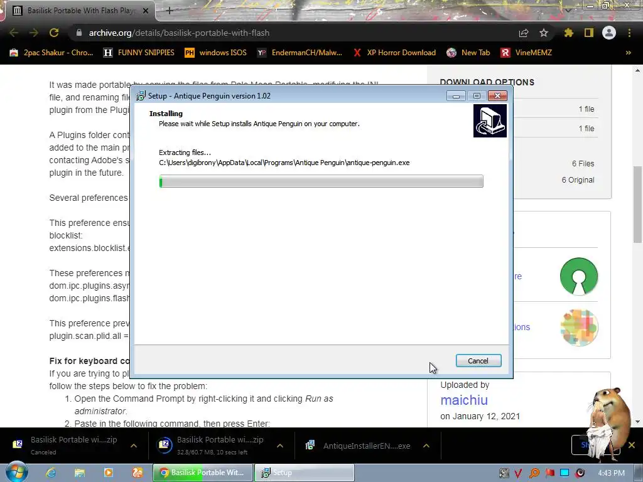
Task: Expand AntiqueInstallerEN exe download options
Action: tap(426, 446)
